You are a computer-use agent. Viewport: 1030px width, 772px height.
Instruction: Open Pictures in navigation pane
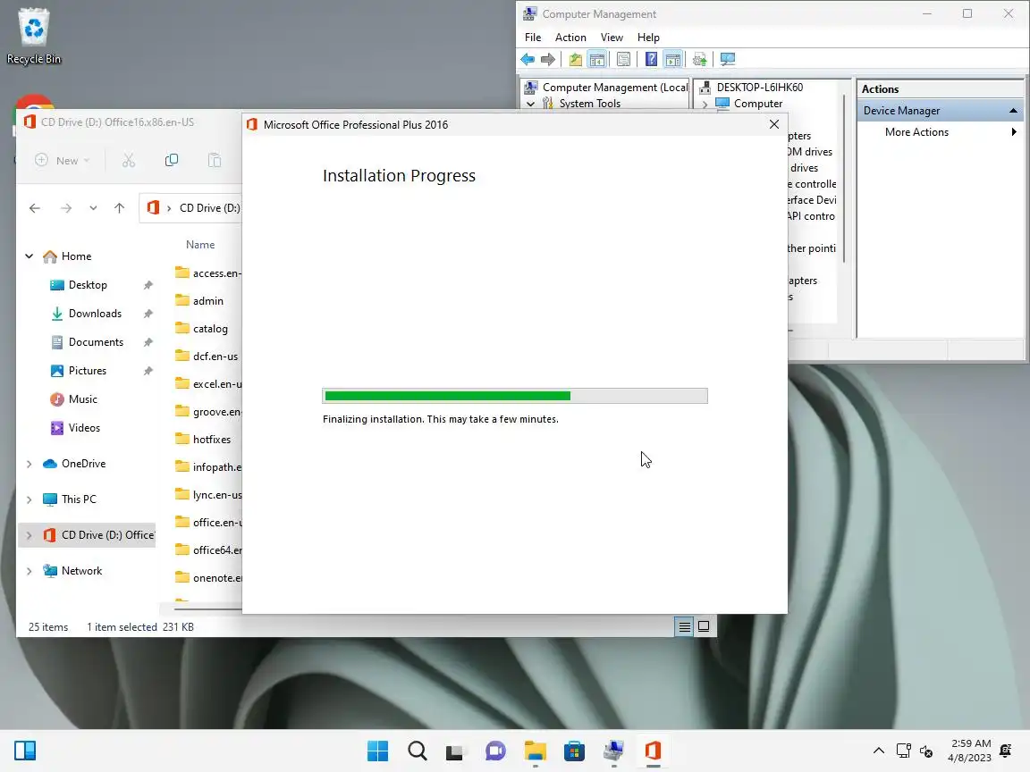87,370
